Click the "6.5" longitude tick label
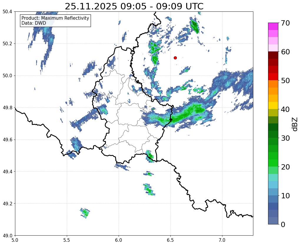 point(170,240)
